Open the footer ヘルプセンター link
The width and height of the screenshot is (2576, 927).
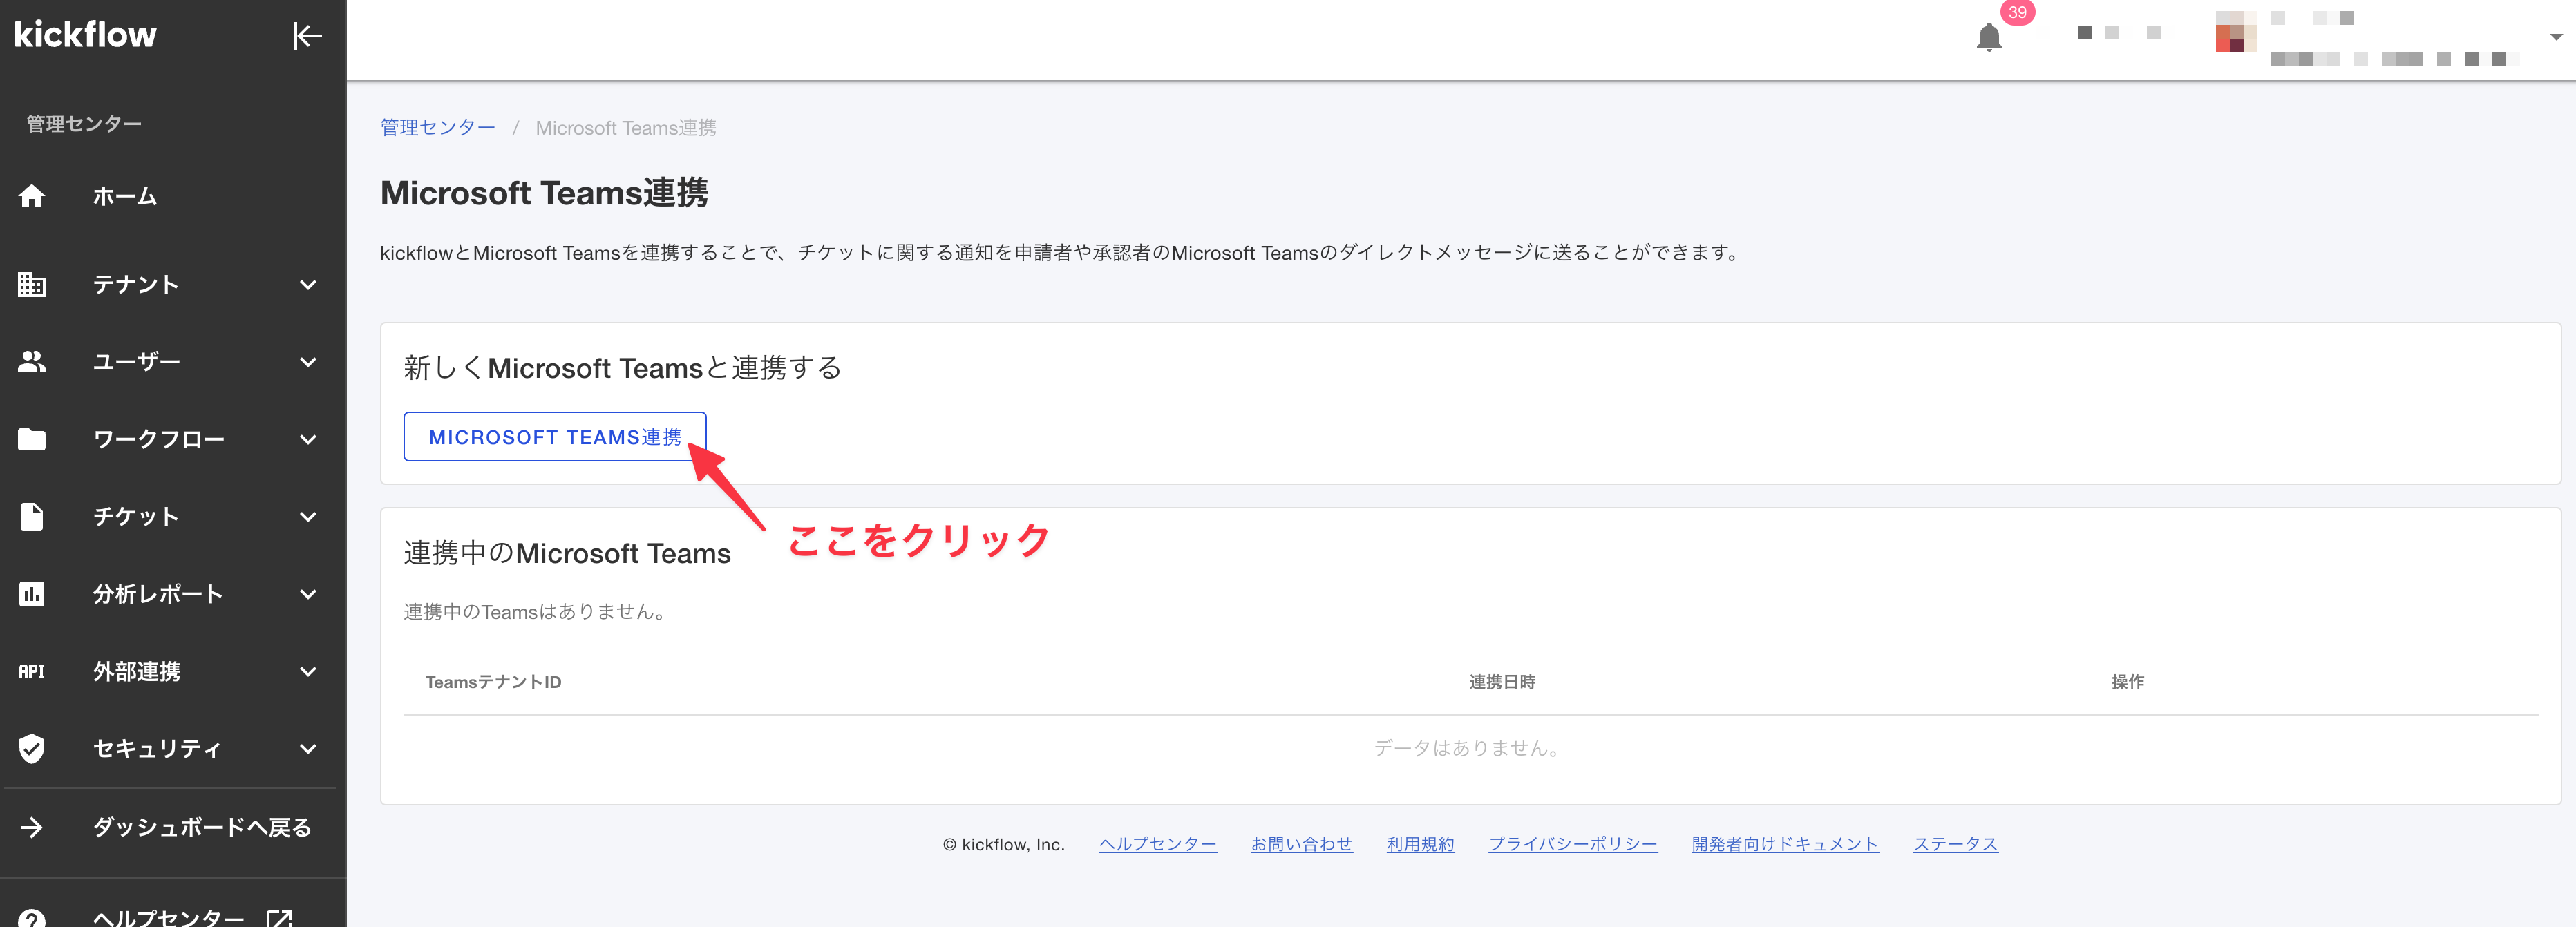(x=1157, y=844)
